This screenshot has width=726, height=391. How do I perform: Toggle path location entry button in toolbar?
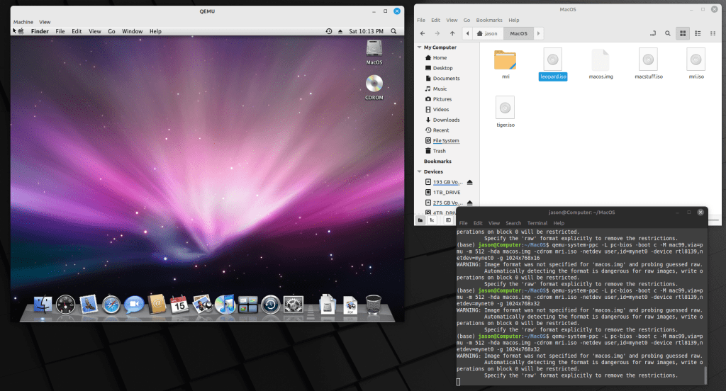(x=652, y=33)
